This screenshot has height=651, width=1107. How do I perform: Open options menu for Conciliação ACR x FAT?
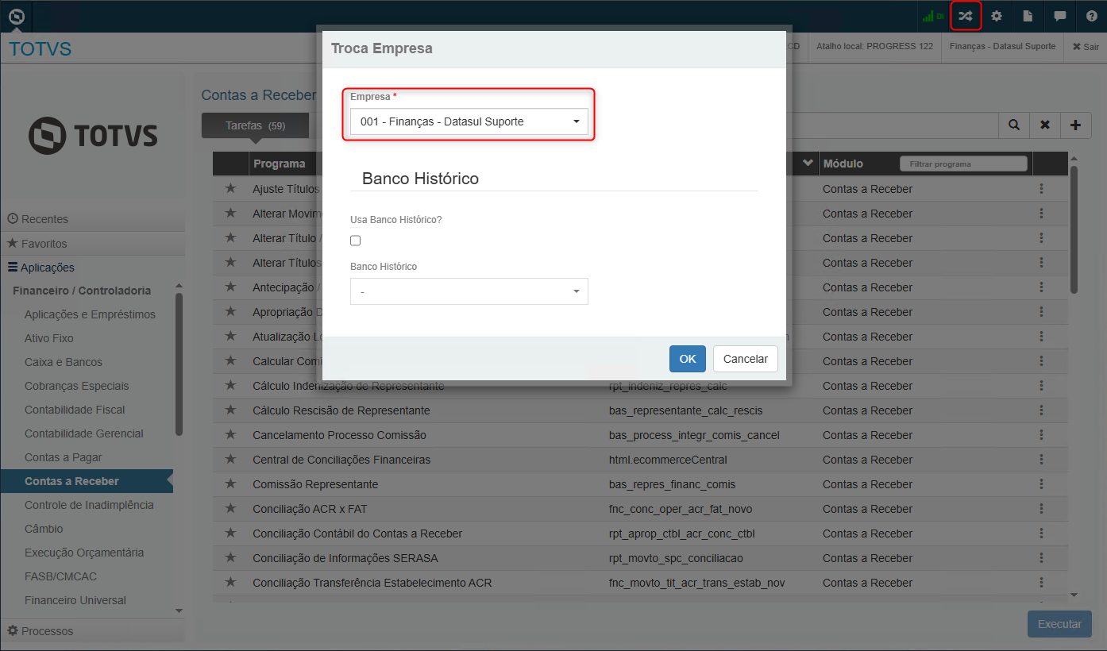pyautogui.click(x=1041, y=509)
